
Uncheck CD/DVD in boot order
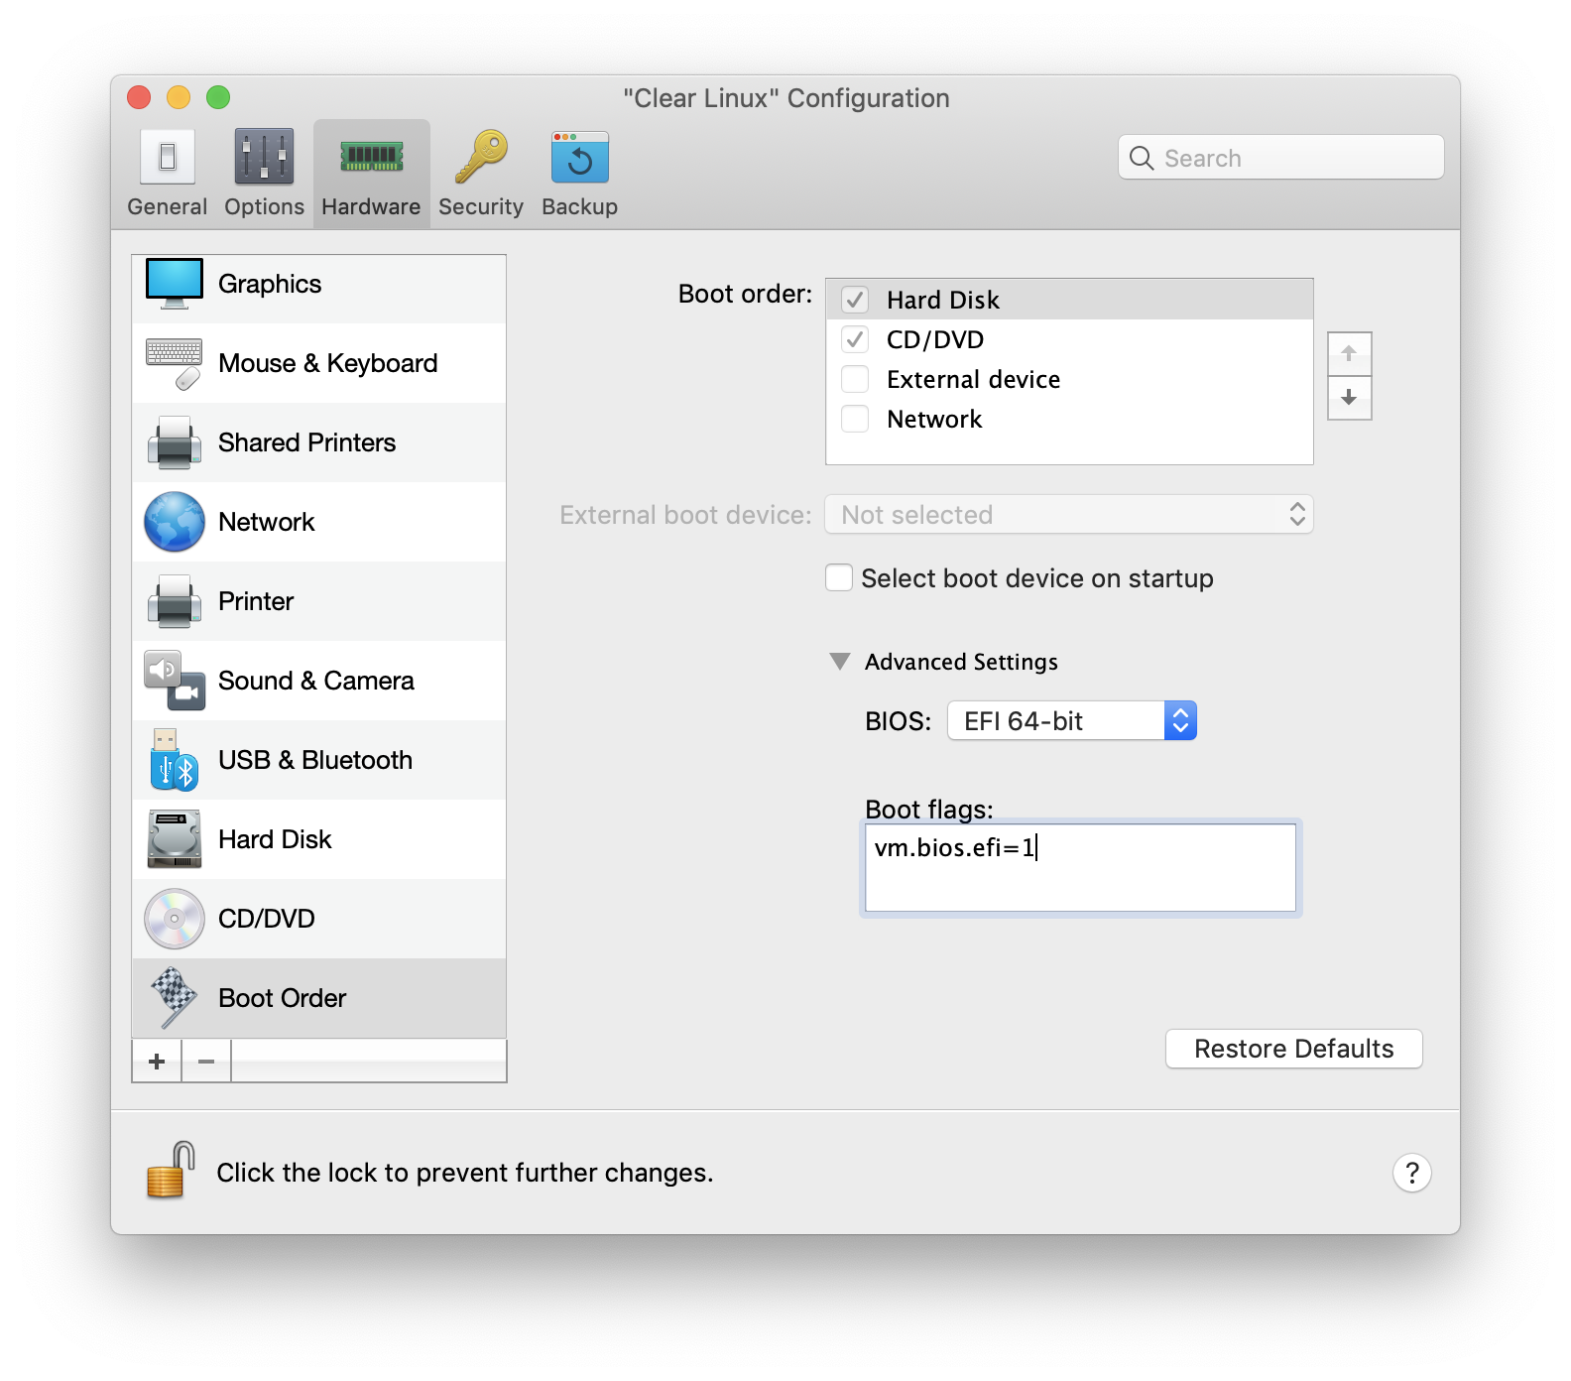pos(855,339)
